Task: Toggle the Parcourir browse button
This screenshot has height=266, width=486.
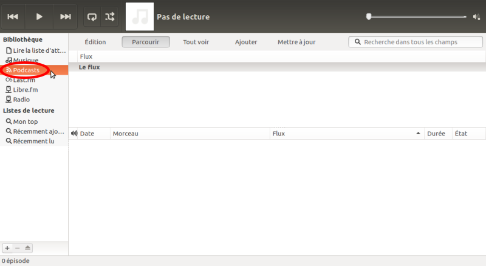Action: pos(146,42)
